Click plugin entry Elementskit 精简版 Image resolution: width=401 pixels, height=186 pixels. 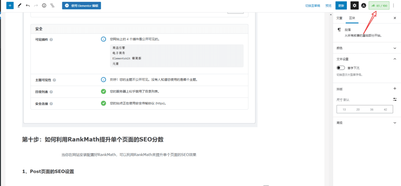click(x=127, y=58)
